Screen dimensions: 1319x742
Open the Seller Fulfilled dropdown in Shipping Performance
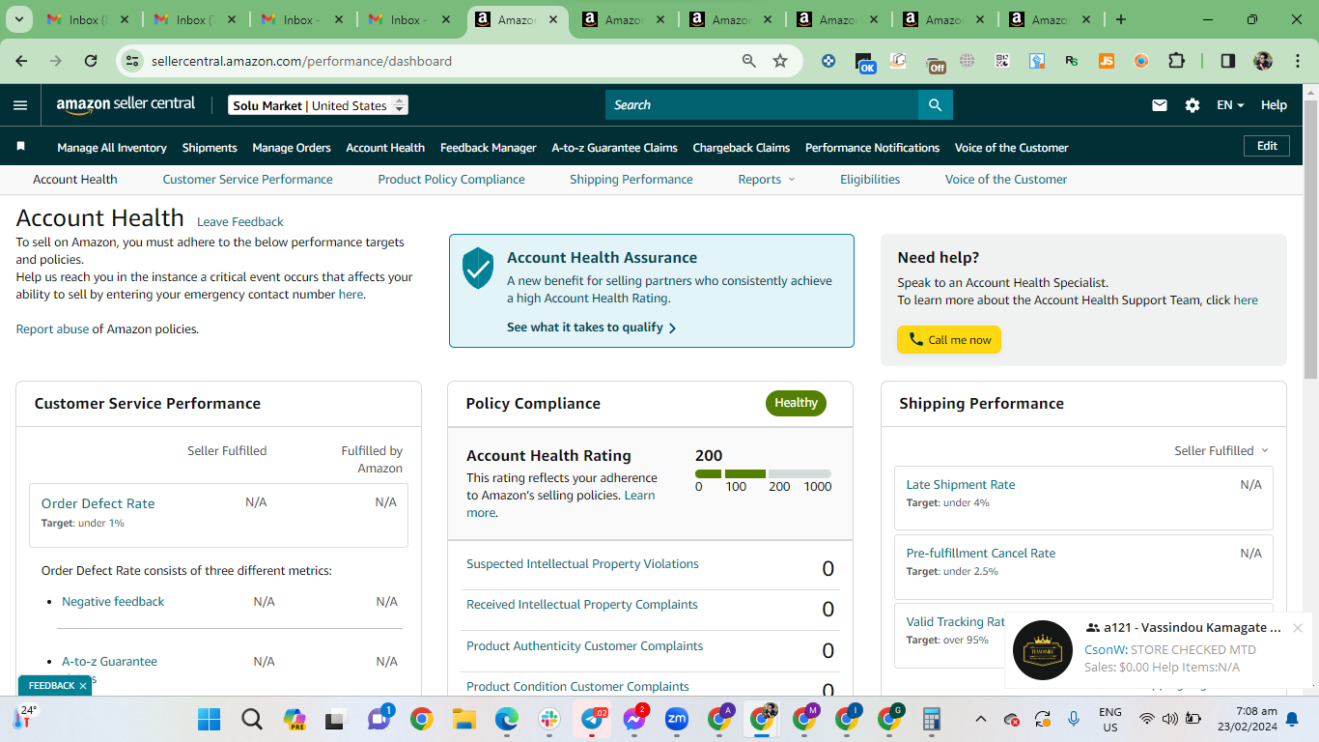pyautogui.click(x=1221, y=451)
